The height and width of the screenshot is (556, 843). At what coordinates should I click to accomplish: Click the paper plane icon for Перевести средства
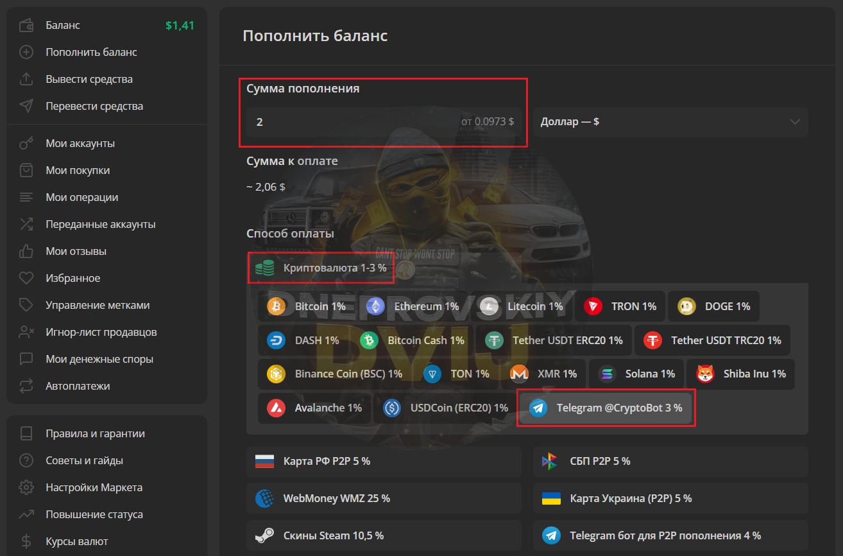pos(26,106)
